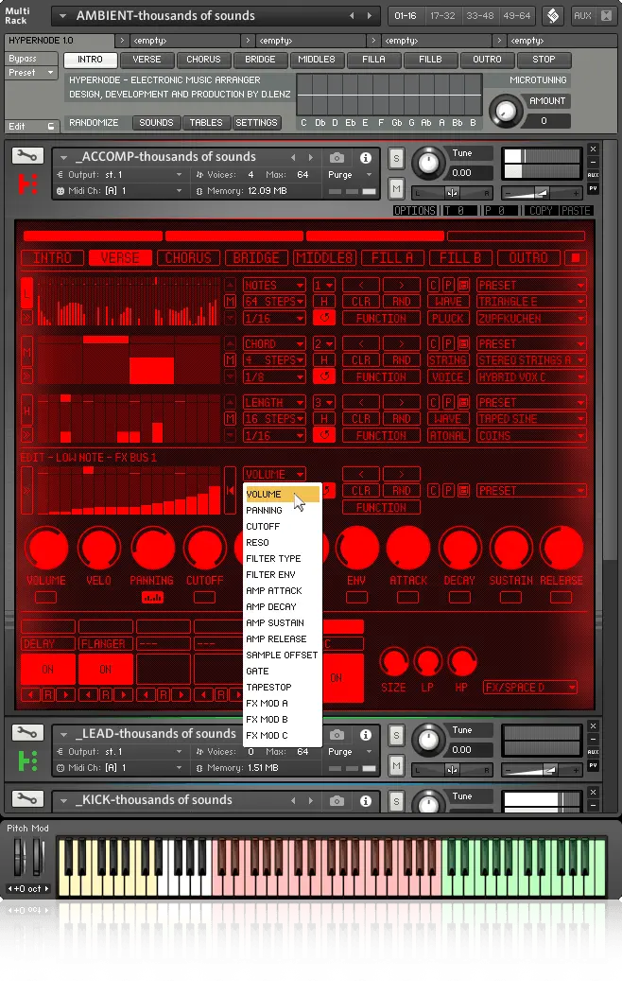Select the red VERSE pattern tab
This screenshot has height=996, width=622.
120,257
